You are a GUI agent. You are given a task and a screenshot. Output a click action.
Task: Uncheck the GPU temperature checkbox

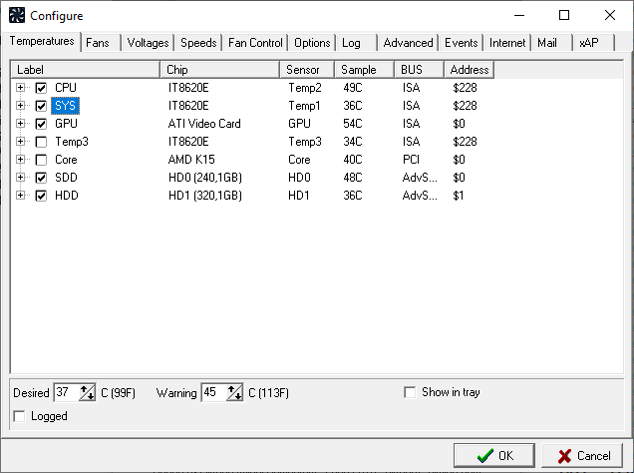pos(41,124)
